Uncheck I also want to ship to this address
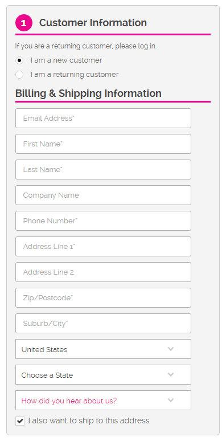222x441 pixels. [x=20, y=421]
